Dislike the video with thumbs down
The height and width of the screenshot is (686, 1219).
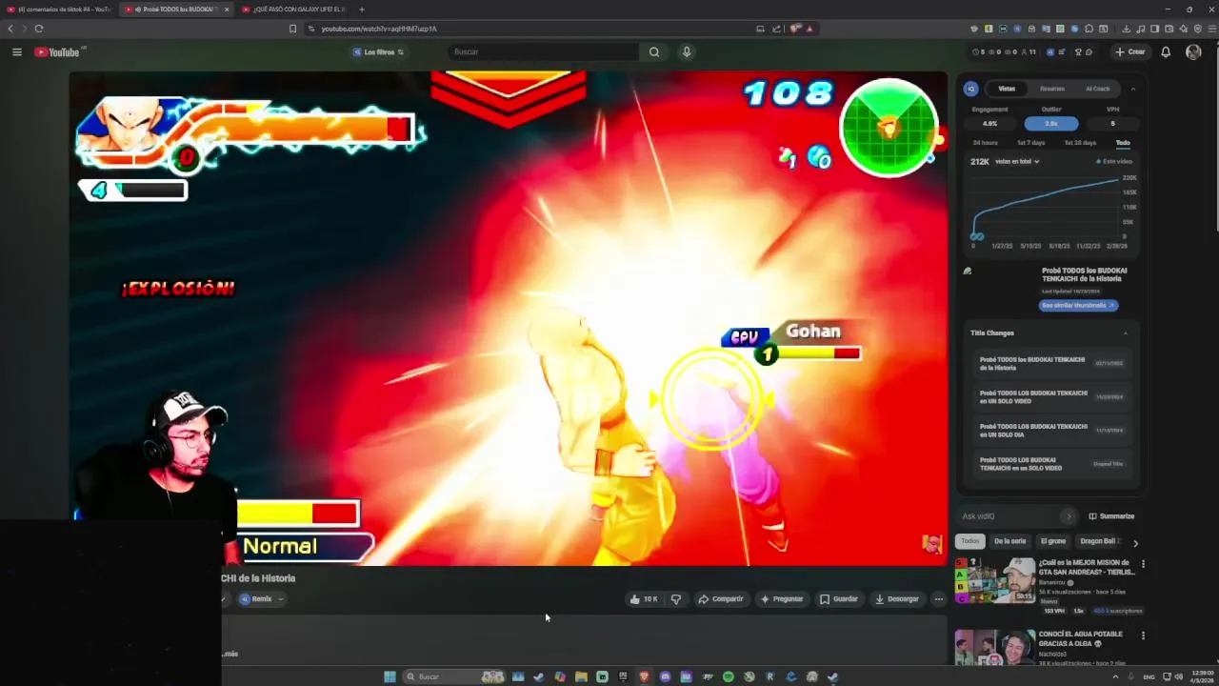(x=676, y=599)
